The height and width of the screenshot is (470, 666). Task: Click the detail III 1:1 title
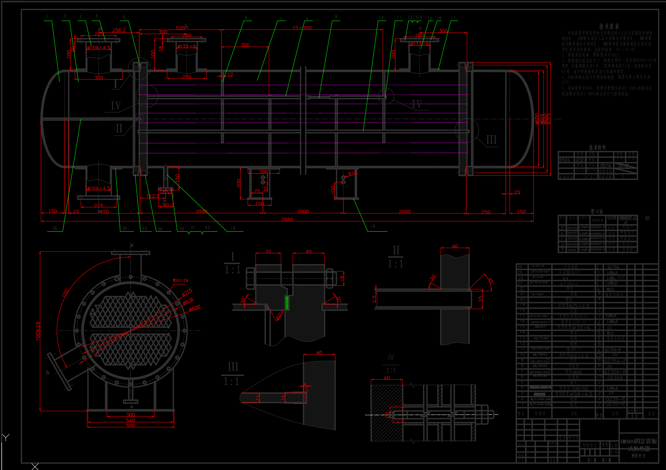[232, 374]
